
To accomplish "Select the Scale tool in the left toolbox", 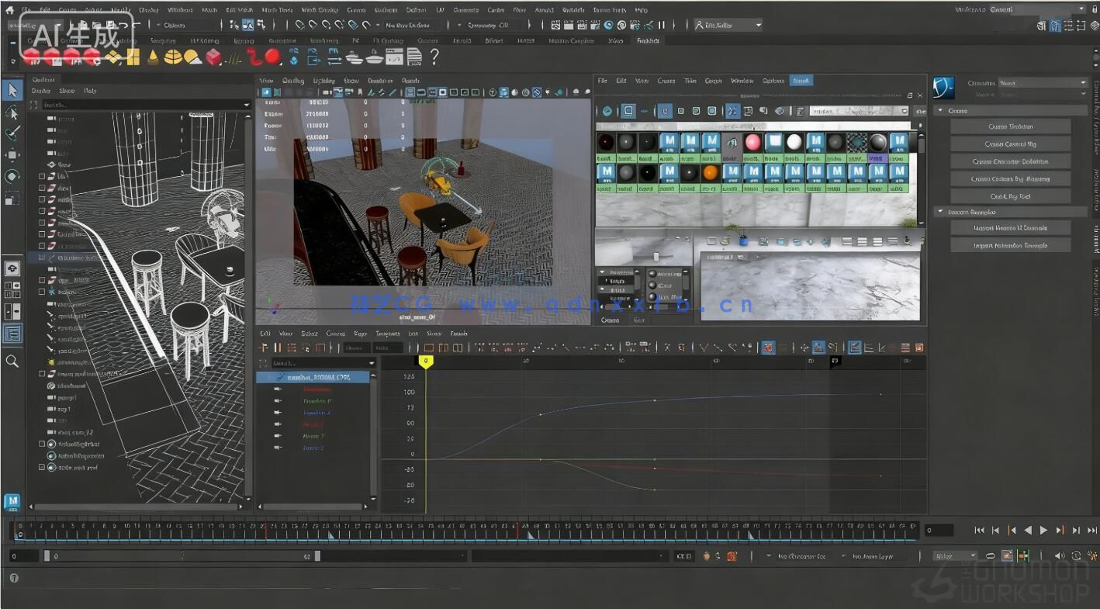I will (12, 198).
